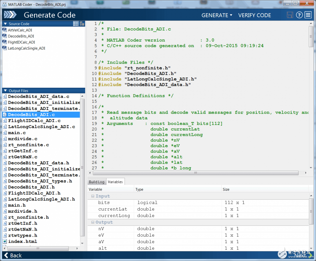Switch Source Code to list view icon
Screen dimensions: 316x261
(76, 24)
